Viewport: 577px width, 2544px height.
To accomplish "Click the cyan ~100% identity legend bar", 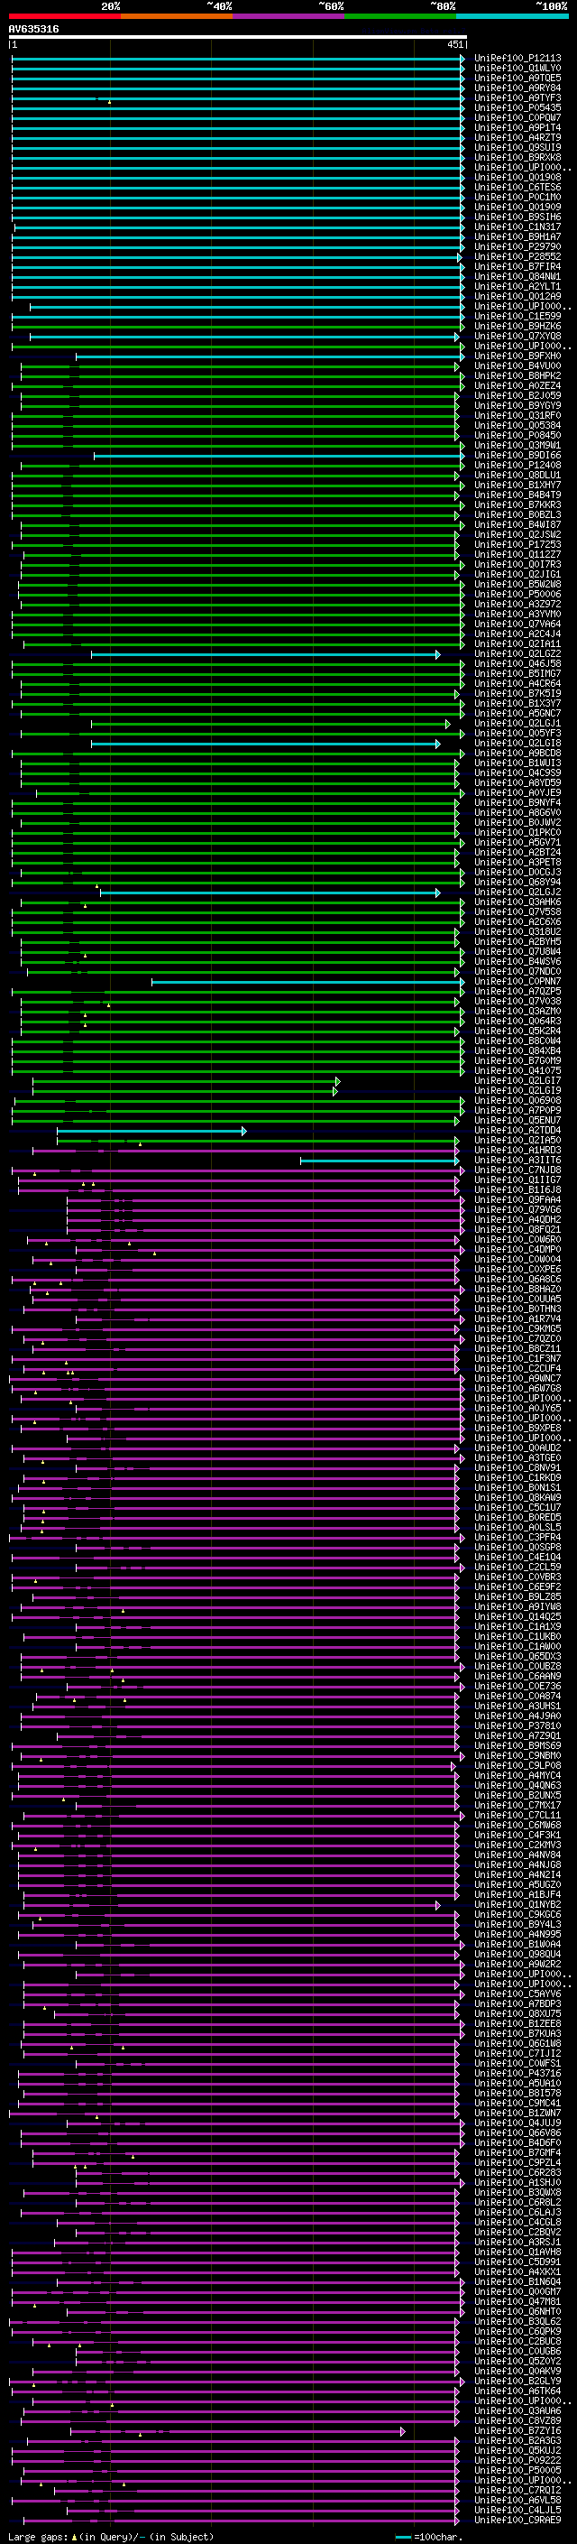I will point(513,16).
